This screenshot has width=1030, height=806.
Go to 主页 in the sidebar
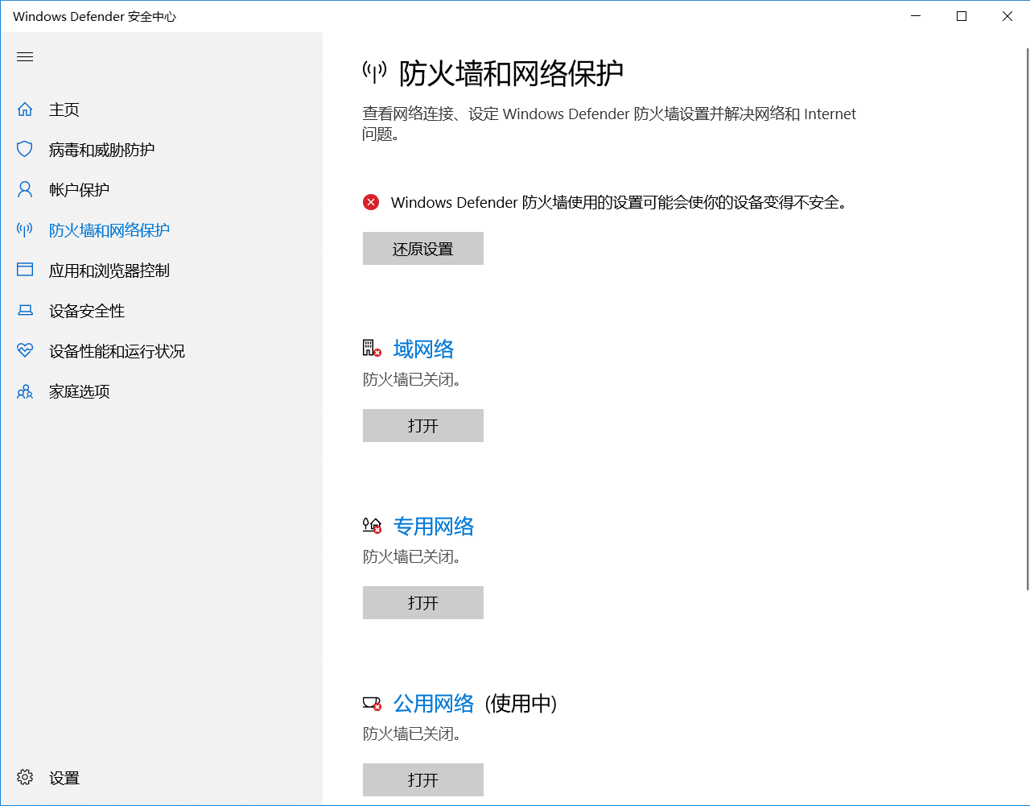[161, 110]
